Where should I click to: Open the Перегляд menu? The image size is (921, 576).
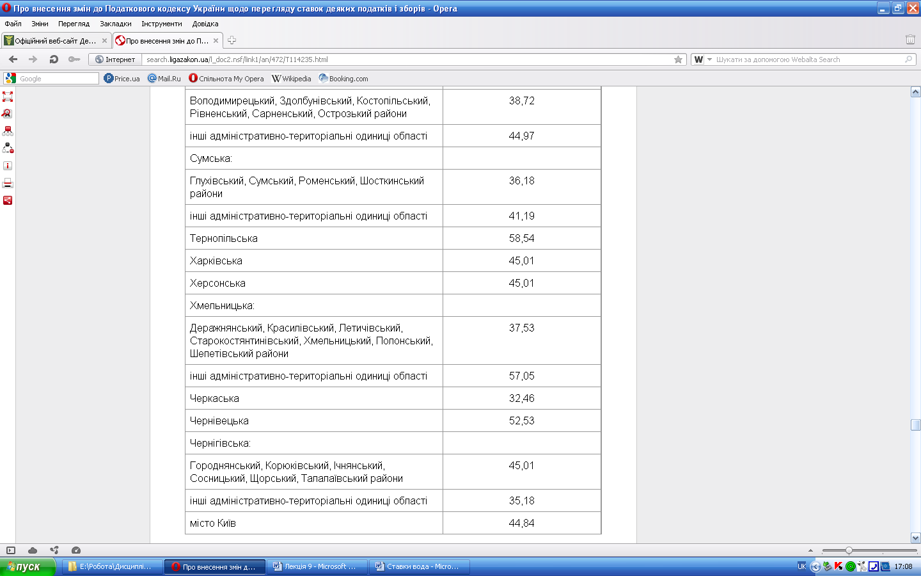coord(74,24)
